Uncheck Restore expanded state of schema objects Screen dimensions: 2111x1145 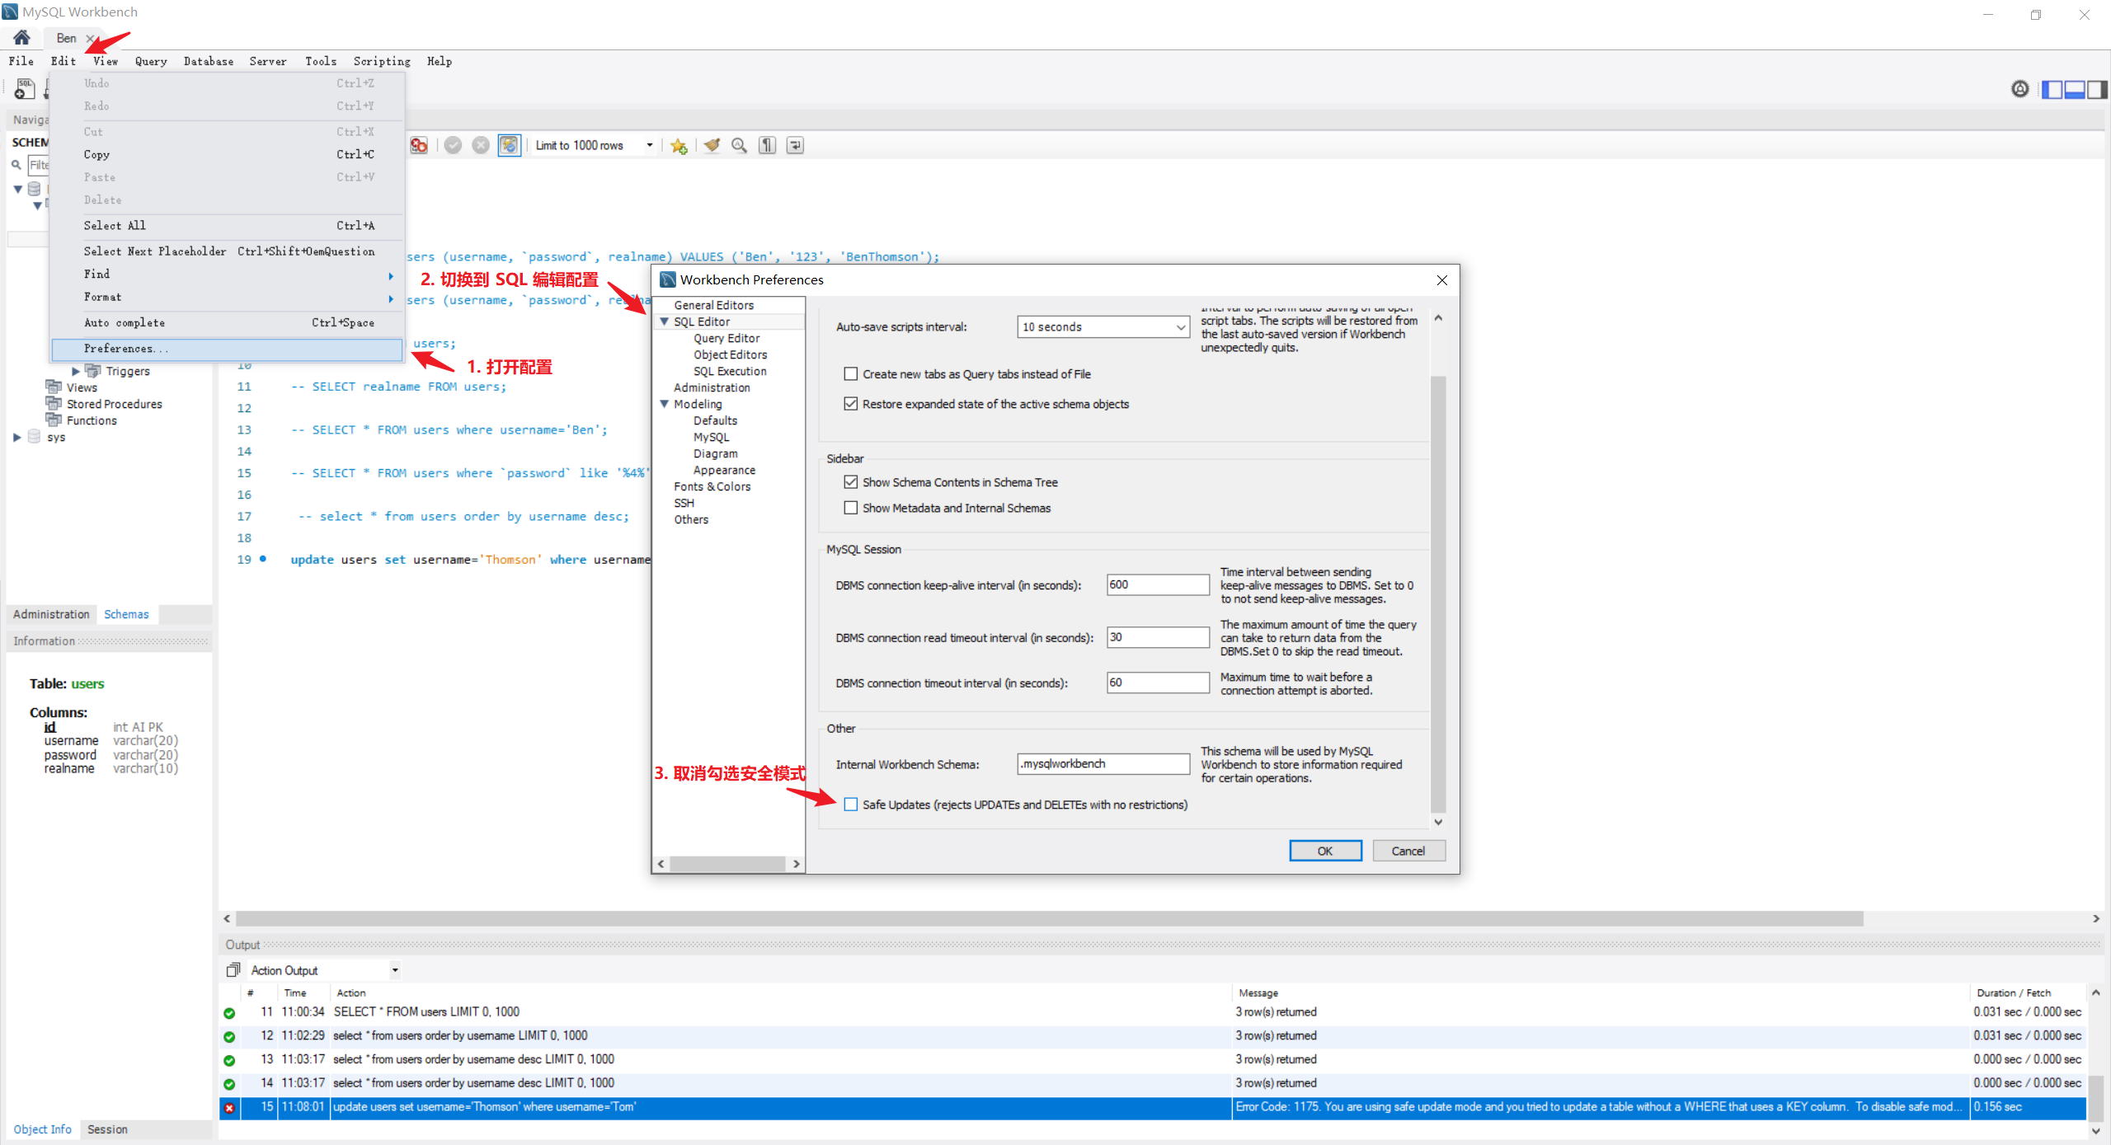point(851,404)
